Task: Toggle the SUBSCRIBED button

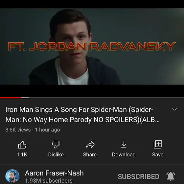Action: coord(139,176)
